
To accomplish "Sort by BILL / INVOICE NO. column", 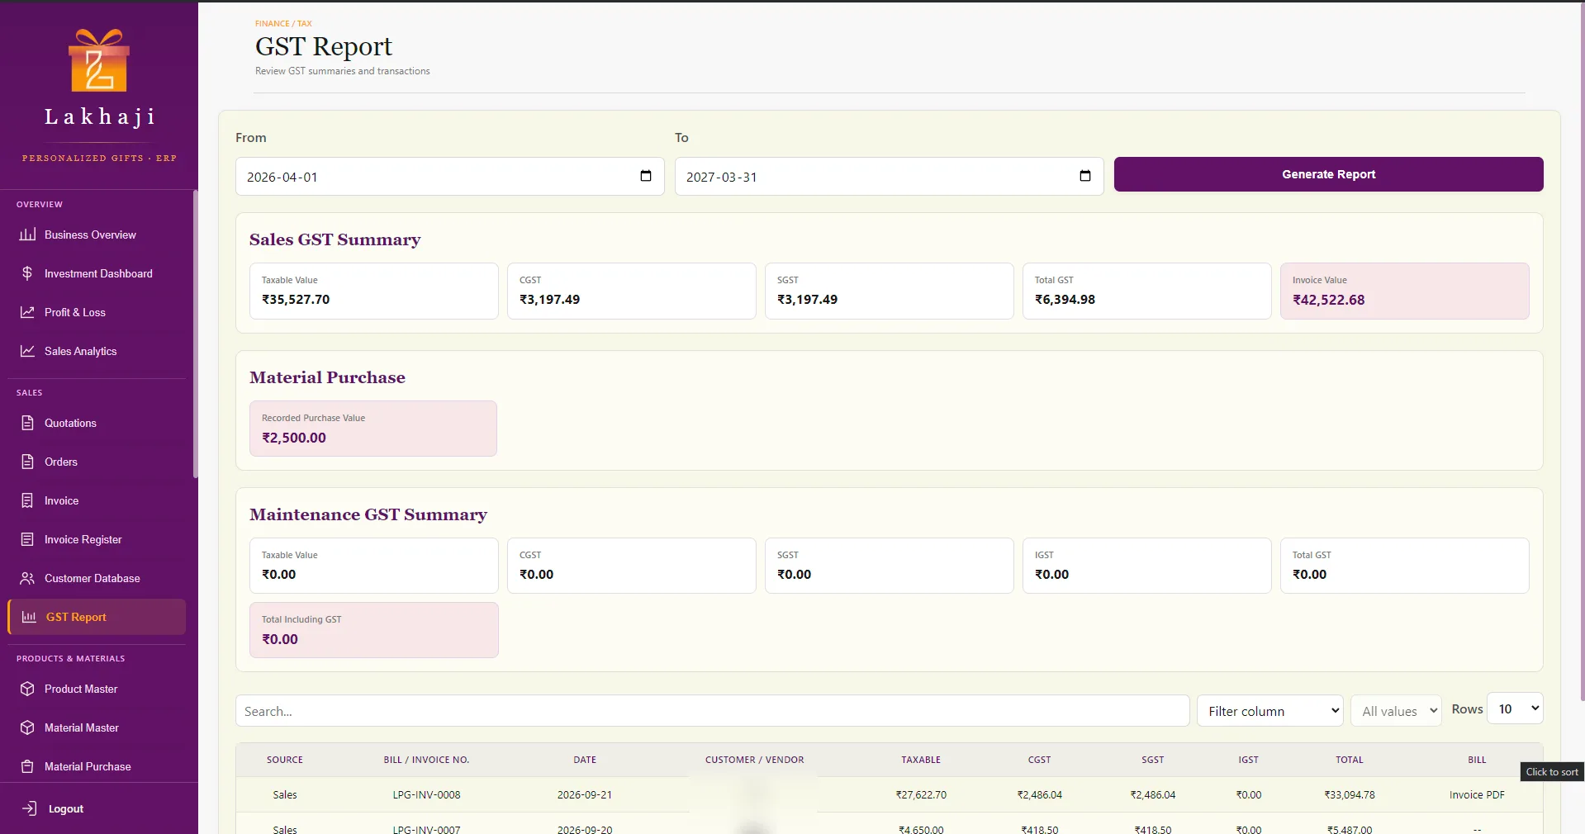I will click(426, 760).
